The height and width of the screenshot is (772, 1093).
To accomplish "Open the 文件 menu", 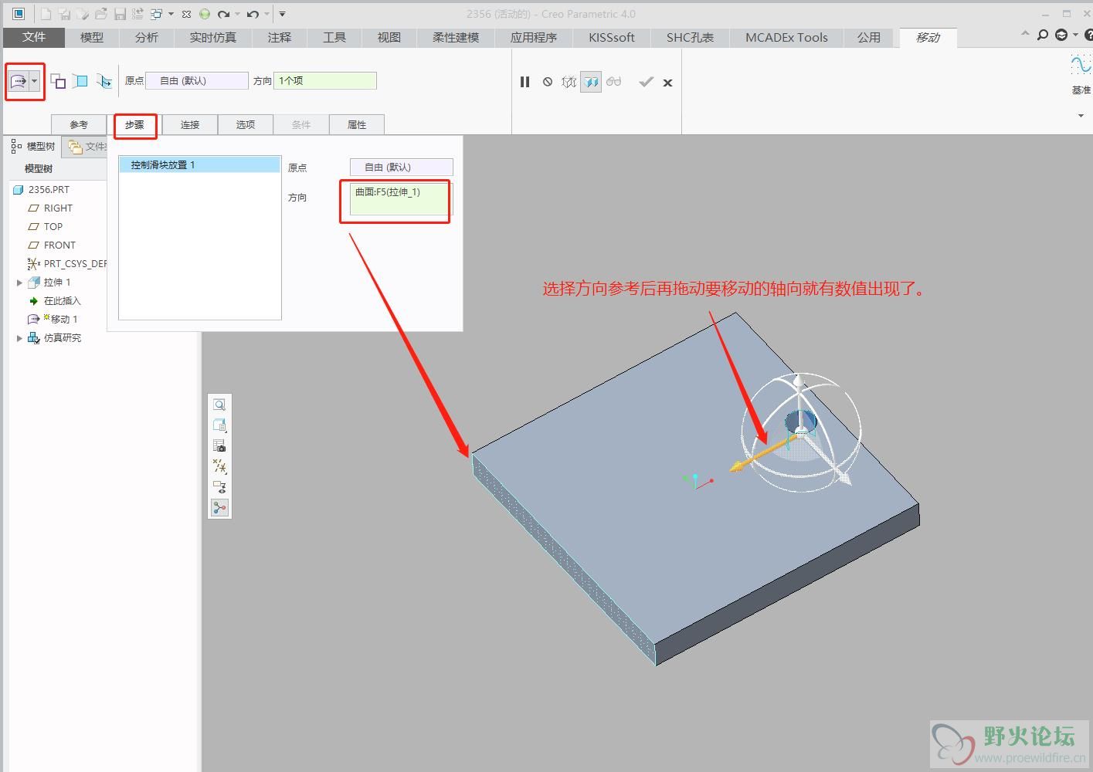I will tap(34, 37).
